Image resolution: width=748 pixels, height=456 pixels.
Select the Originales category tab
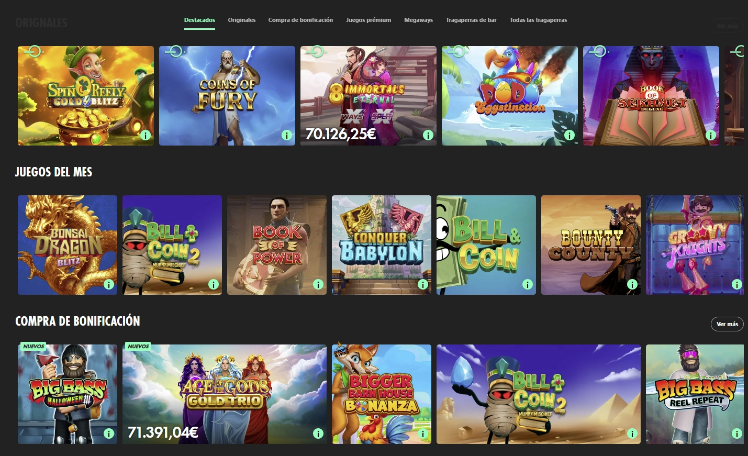(241, 20)
